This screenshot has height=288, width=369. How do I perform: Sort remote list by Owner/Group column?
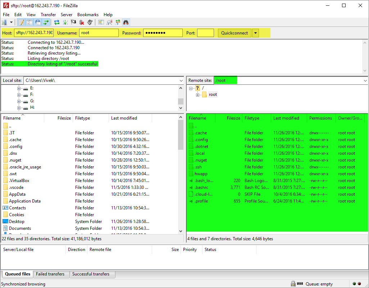coord(350,118)
